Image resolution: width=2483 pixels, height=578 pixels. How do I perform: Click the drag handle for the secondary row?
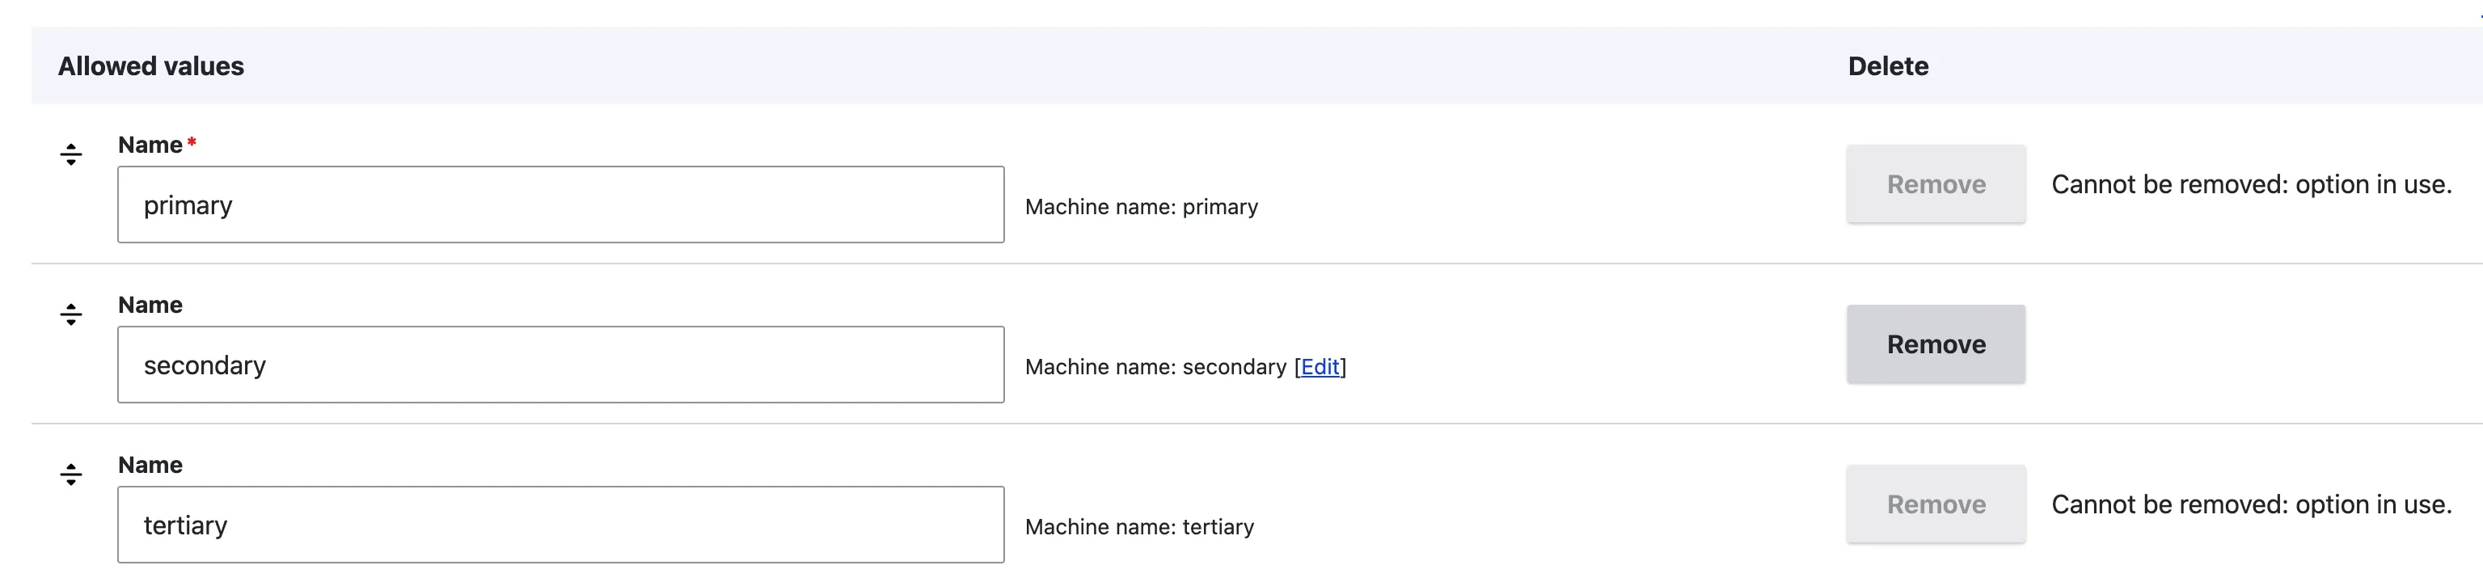[70, 314]
